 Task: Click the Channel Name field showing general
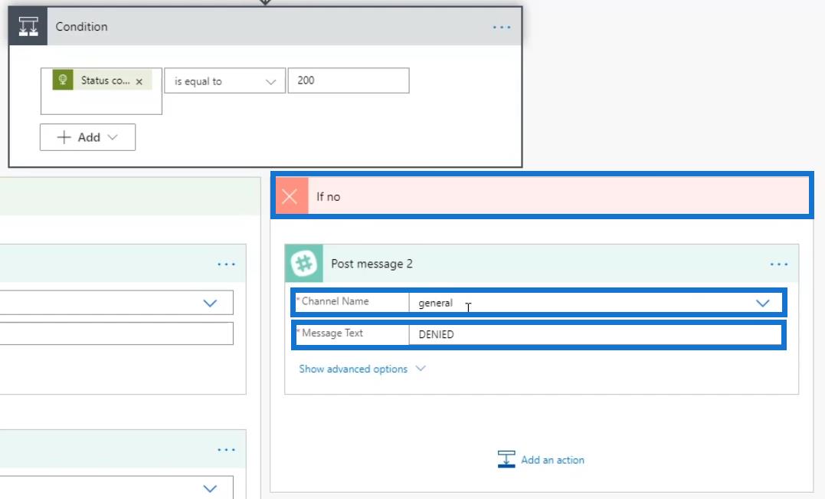tap(594, 304)
